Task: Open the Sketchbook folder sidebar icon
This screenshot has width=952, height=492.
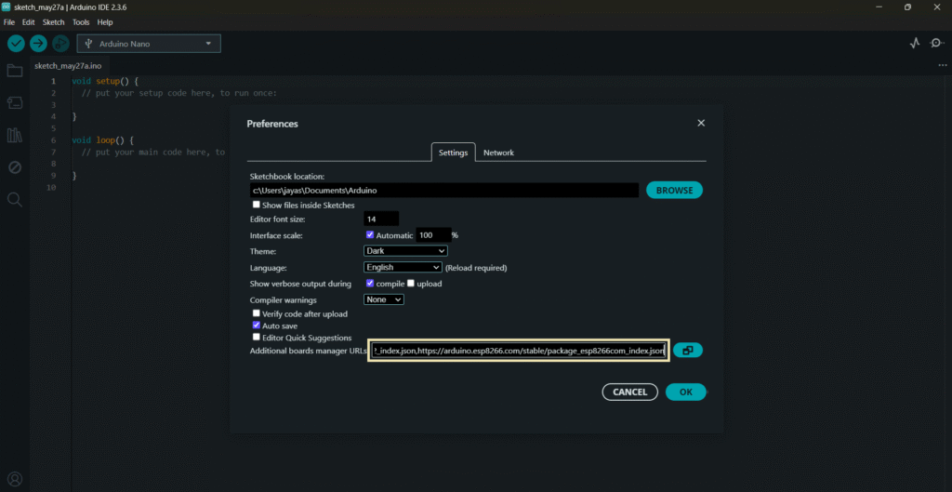Action: click(15, 71)
